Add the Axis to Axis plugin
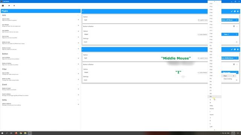The image size is (241, 135). click(x=78, y=37)
